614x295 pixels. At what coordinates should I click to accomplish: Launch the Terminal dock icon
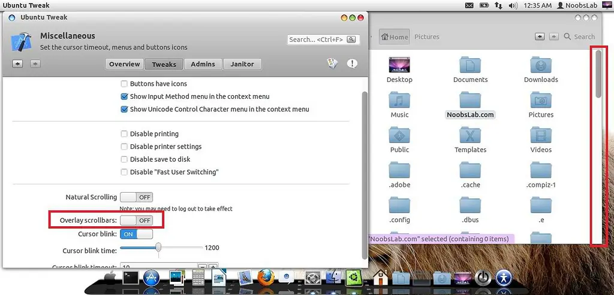(131, 278)
